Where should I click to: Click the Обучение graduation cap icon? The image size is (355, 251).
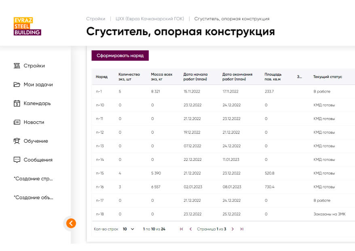point(17,141)
